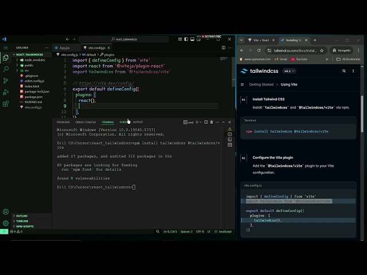367x275 pixels.
Task: Open a new Chrome tab
Action: (315, 40)
